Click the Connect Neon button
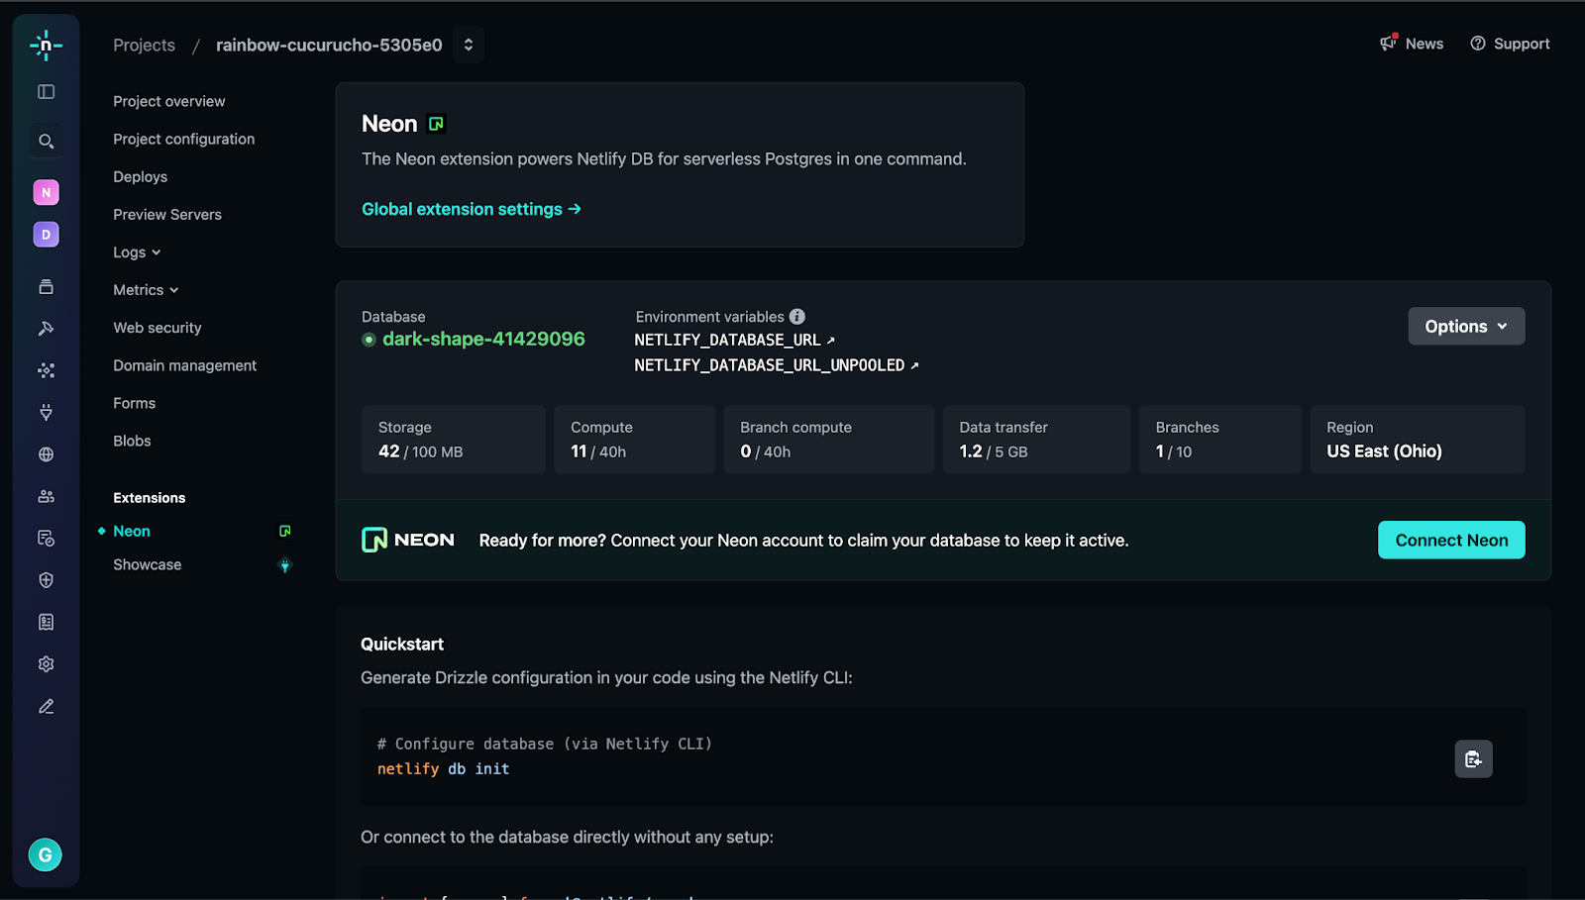This screenshot has height=900, width=1585. point(1451,540)
